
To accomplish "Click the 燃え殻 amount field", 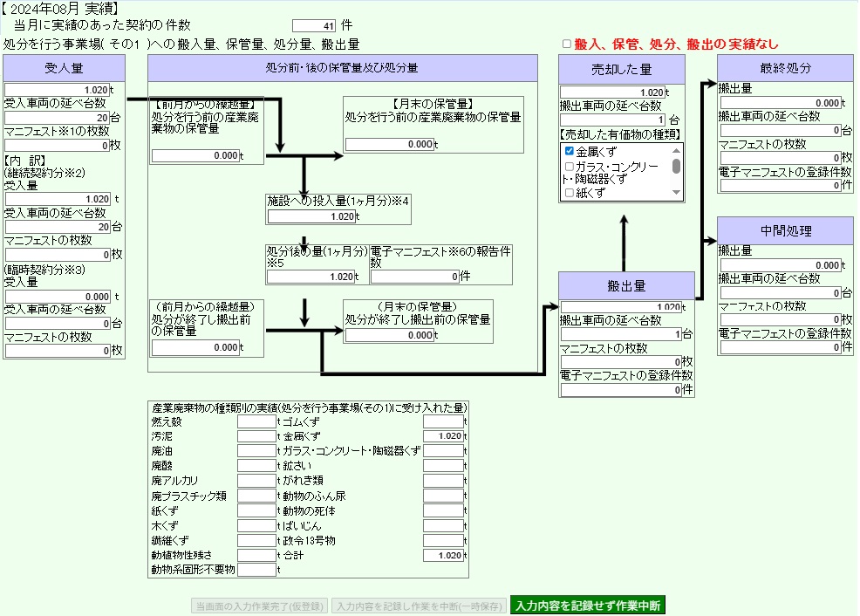I will coord(256,421).
